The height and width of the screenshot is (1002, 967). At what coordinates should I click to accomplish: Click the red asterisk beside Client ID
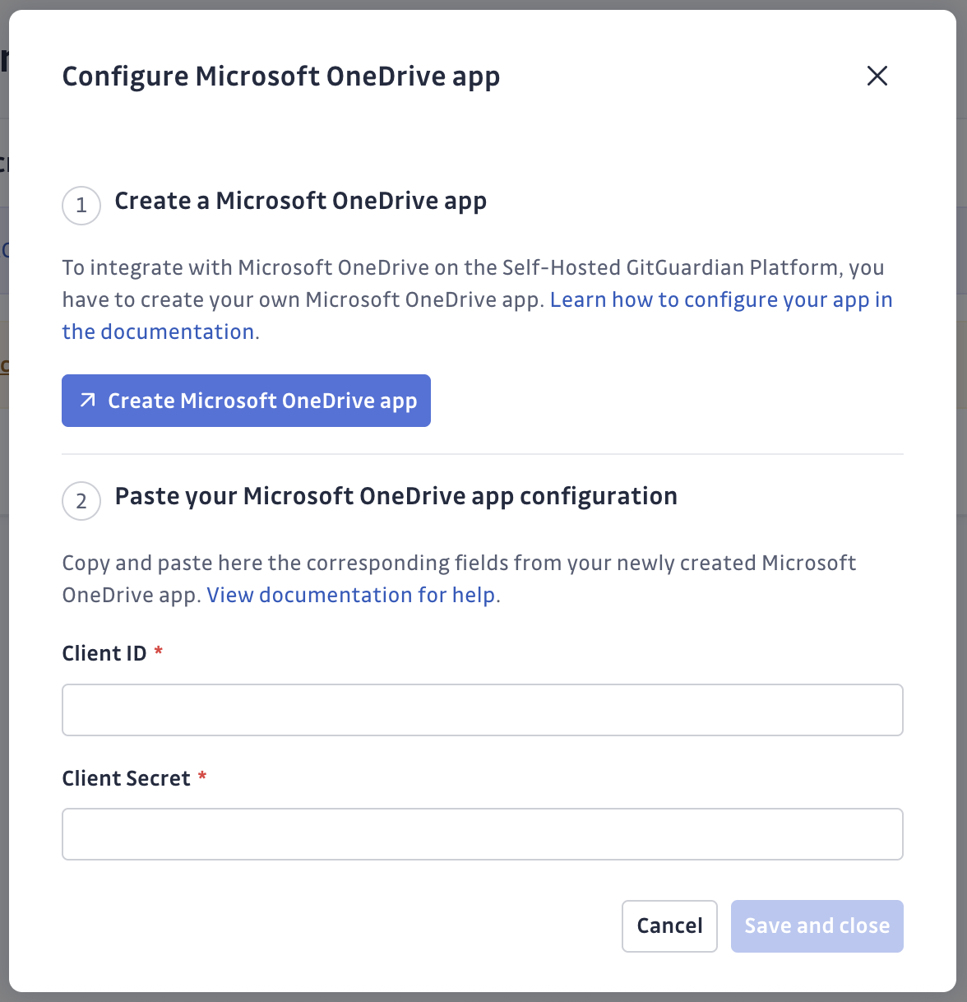[x=159, y=652]
